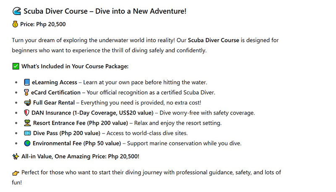Image resolution: width=336 pixels, height=192 pixels.
Task: Click the "Environmental Fee (Php 50 value)" text
Action: [x=76, y=143]
